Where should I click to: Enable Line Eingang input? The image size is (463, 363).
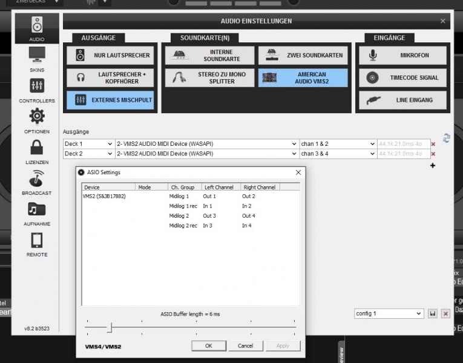[x=402, y=100]
